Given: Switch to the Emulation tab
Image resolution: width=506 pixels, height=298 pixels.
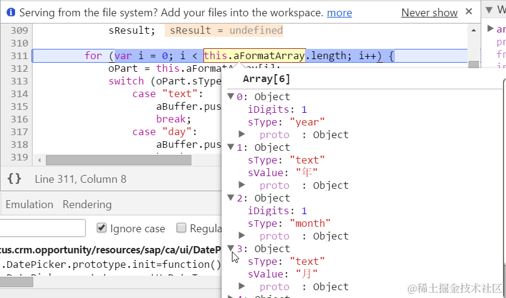Looking at the screenshot, I should tap(30, 204).
